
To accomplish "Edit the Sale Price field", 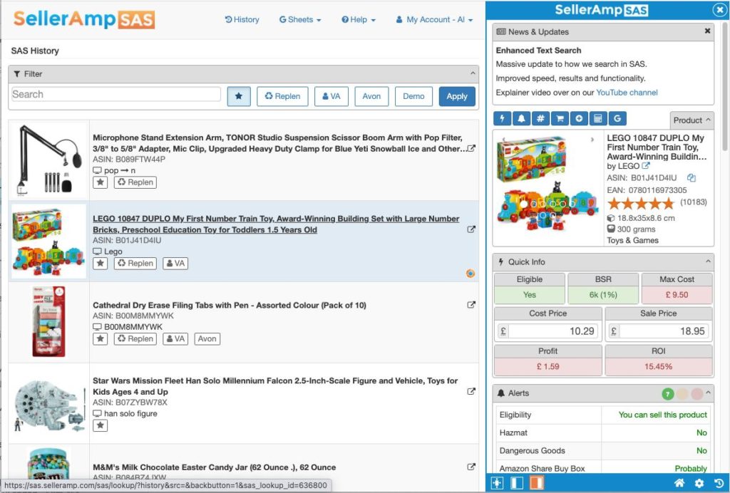I will pos(664,331).
